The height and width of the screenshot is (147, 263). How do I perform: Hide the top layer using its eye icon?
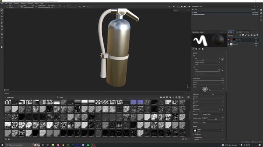(228, 40)
